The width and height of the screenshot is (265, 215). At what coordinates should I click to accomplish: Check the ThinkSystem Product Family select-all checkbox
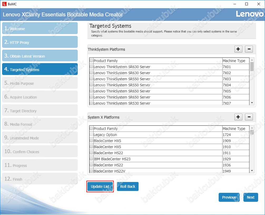click(x=91, y=60)
